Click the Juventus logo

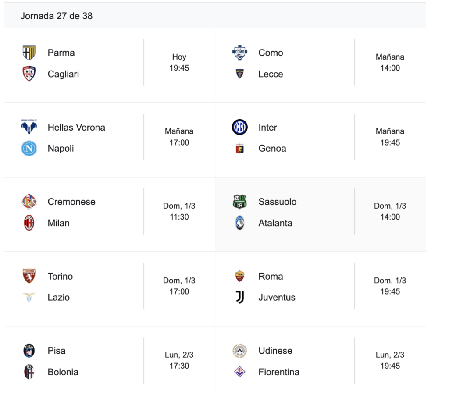pyautogui.click(x=240, y=298)
